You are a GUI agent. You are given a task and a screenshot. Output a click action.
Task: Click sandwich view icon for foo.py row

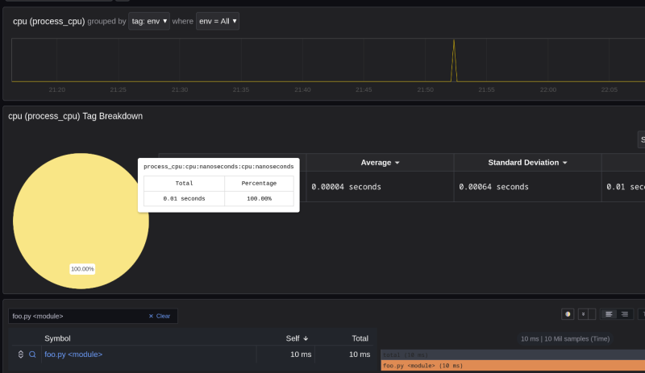[x=20, y=354]
